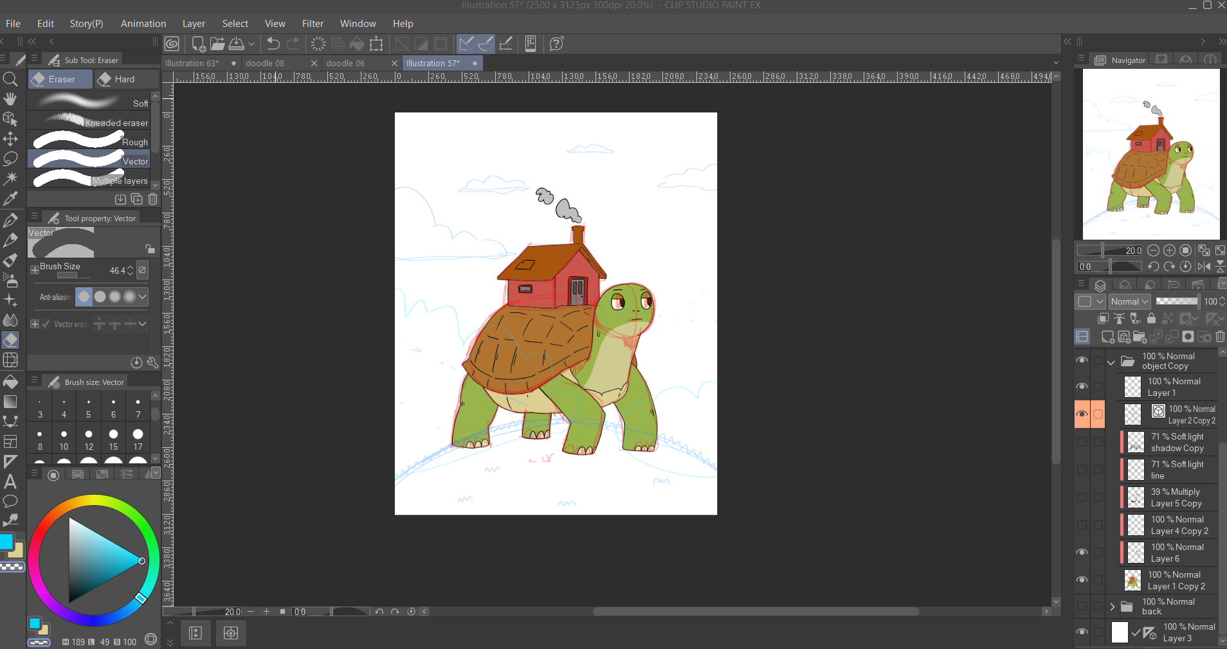
Task: Switch to the doodle 08 tab
Action: [x=265, y=63]
